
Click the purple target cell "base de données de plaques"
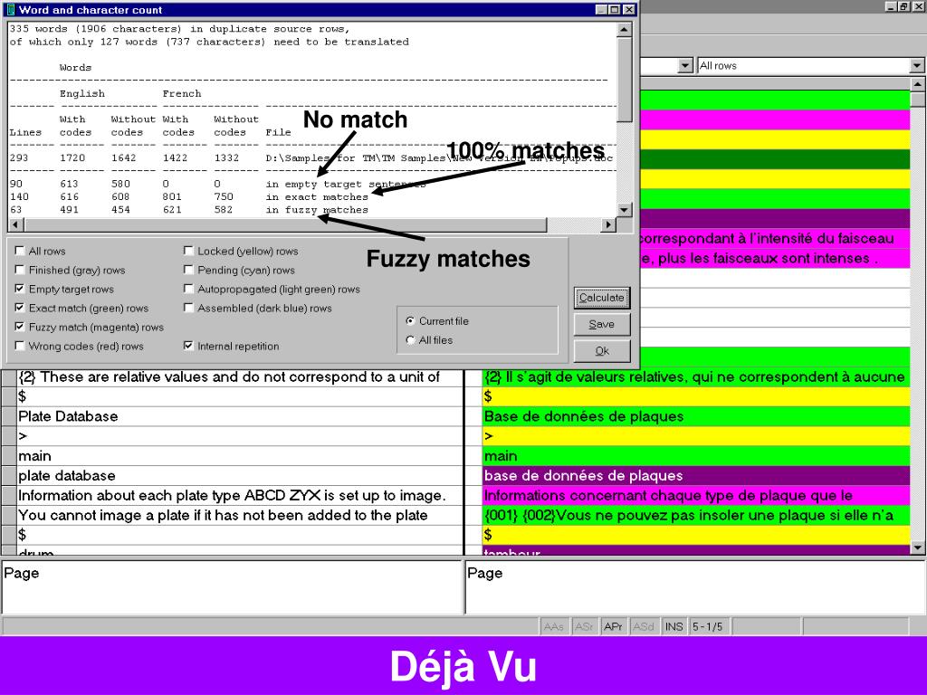(x=696, y=476)
